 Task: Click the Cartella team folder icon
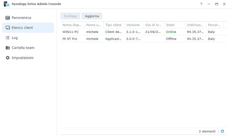pyautogui.click(x=7, y=48)
